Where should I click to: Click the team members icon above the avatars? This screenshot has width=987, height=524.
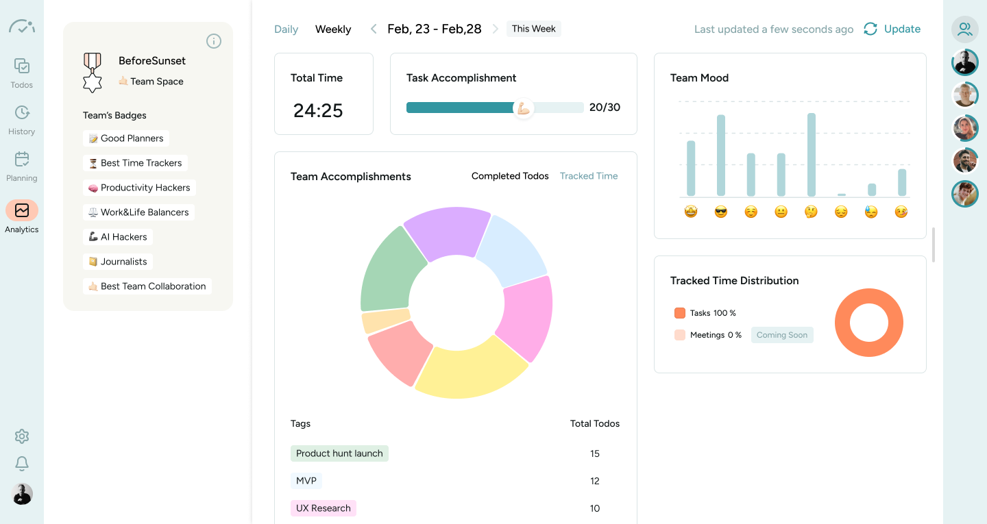pos(964,29)
